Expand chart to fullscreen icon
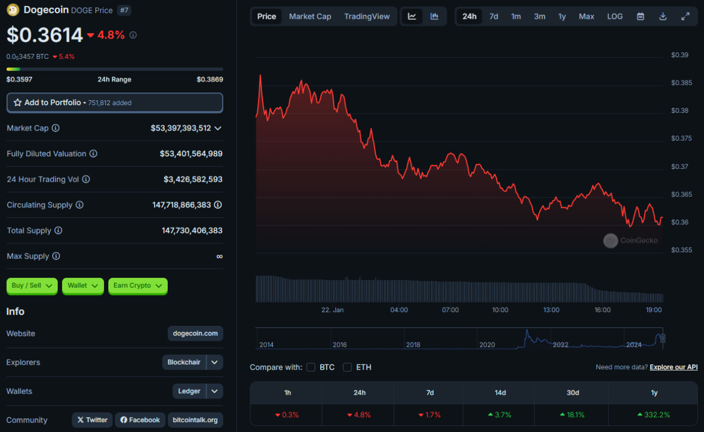 click(685, 17)
